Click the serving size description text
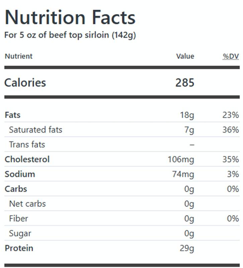Viewport: 243px width, 268px height. 70,35
